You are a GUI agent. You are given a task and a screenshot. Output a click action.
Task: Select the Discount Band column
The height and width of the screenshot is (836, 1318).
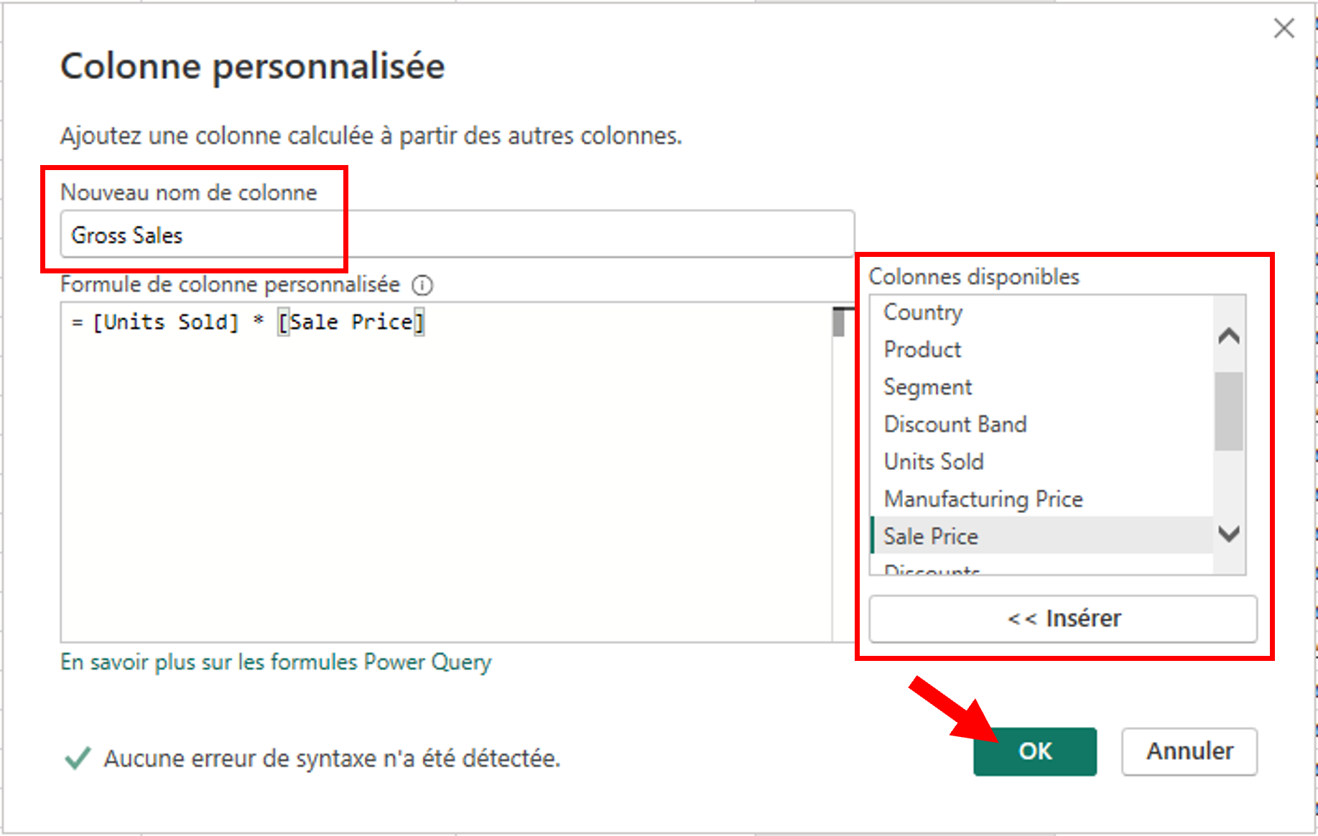(955, 424)
